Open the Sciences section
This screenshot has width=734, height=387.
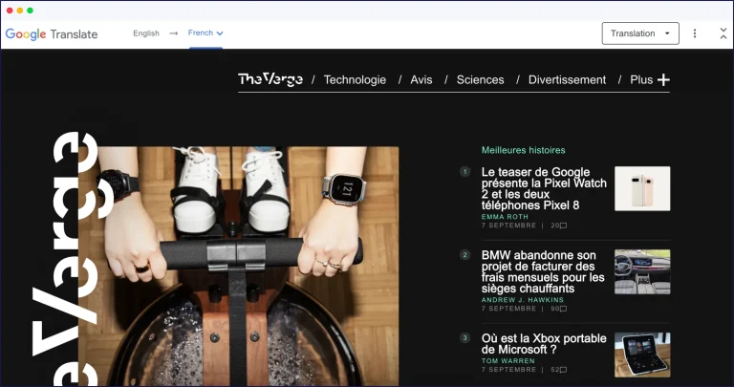(x=481, y=80)
